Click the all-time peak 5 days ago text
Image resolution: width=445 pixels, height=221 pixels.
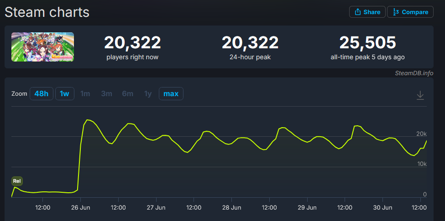point(367,57)
